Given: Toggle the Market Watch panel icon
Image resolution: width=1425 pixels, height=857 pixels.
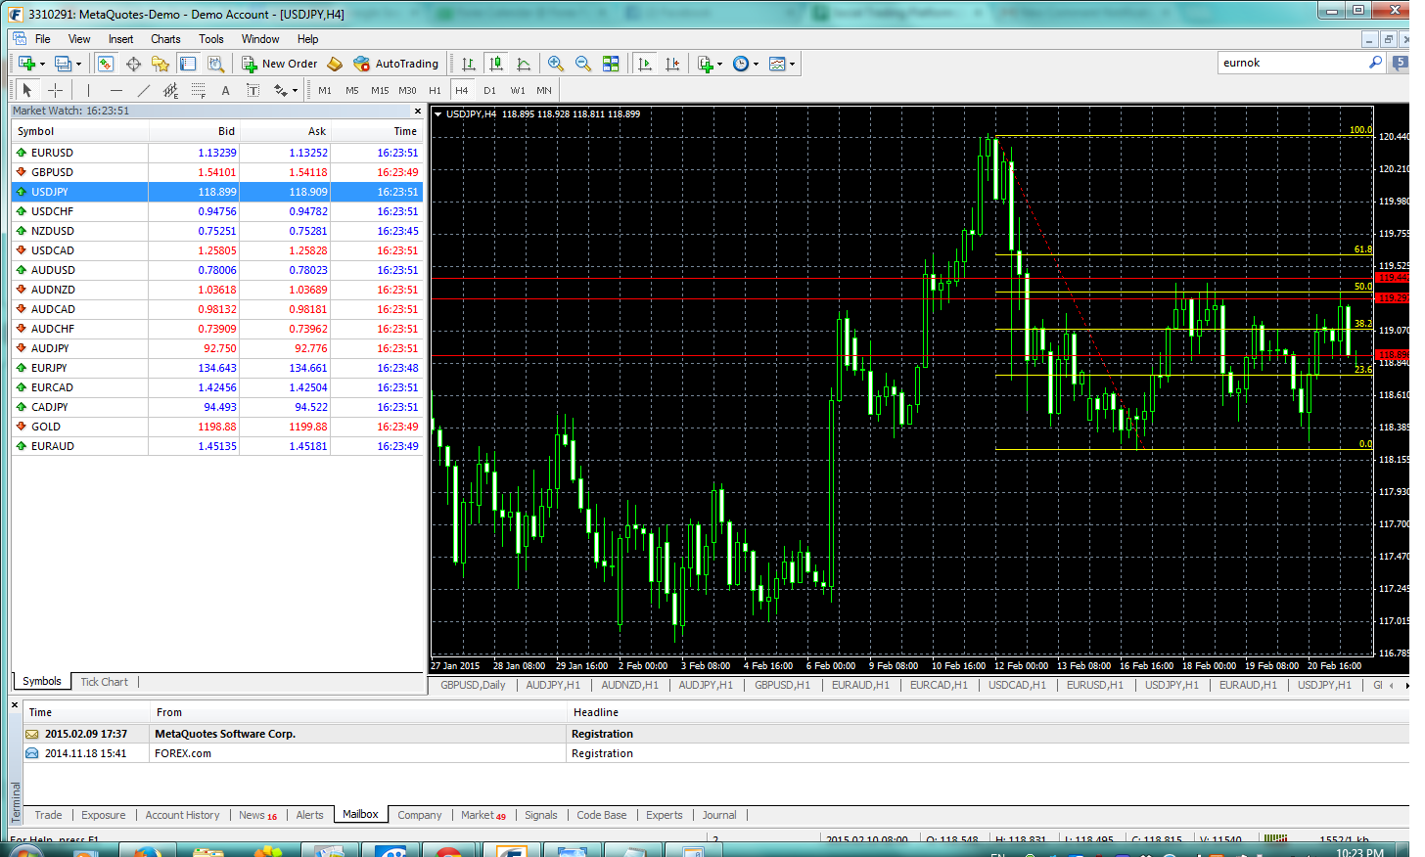Looking at the screenshot, I should point(106,64).
